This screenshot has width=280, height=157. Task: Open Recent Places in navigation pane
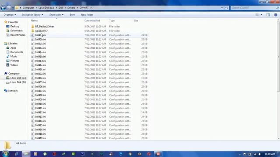tap(17, 35)
